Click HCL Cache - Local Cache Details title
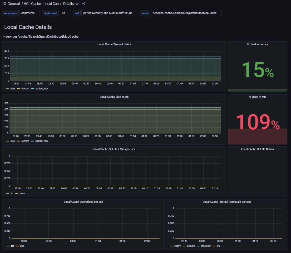Image resolution: width=291 pixels, height=253 pixels. (49, 4)
